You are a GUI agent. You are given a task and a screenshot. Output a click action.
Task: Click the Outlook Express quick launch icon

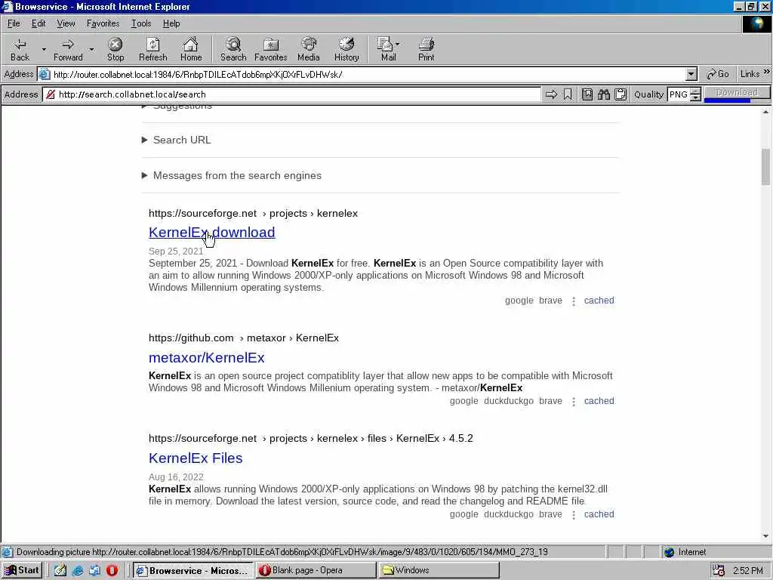[x=94, y=570]
